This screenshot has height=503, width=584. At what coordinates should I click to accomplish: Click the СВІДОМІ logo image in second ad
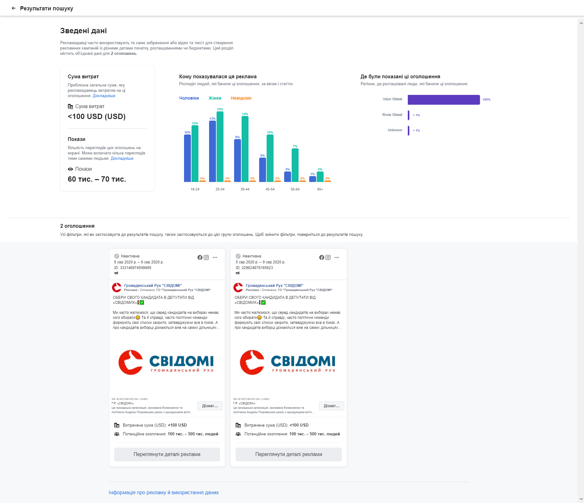click(288, 362)
